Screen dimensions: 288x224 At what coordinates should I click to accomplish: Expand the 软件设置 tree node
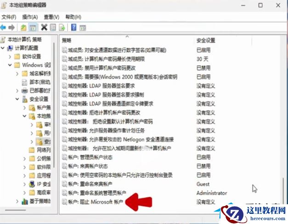tap(10, 57)
